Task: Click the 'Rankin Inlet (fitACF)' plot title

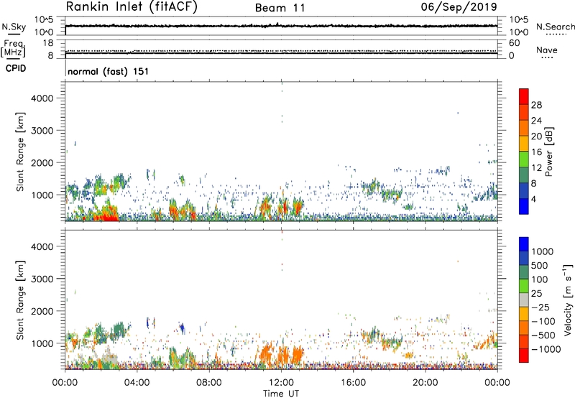Action: (x=132, y=7)
